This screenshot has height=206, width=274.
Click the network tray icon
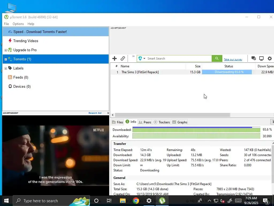pyautogui.click(x=216, y=201)
